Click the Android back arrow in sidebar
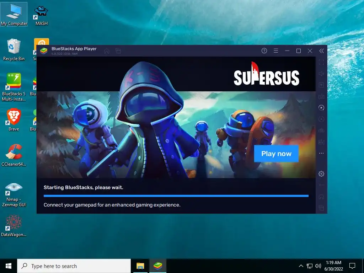Viewport: 364px width, 273px height. 321,185
